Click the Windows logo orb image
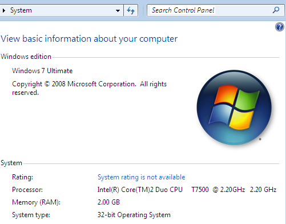This screenshot has height=224, width=286. (234, 107)
